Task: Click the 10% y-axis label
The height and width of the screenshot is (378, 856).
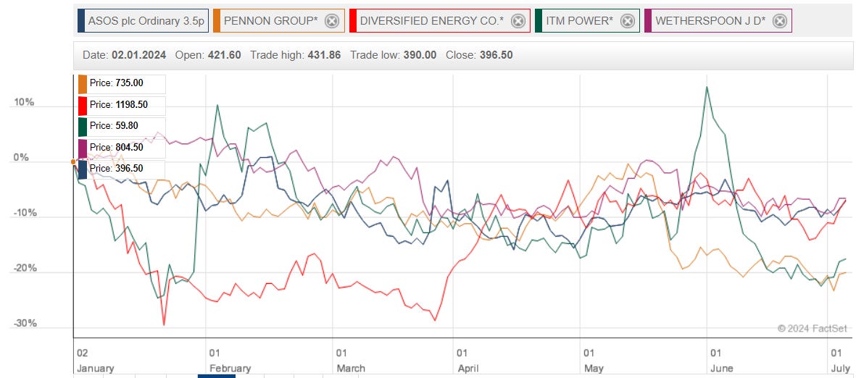Action: 24,103
